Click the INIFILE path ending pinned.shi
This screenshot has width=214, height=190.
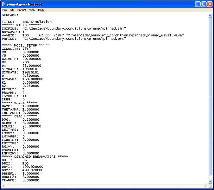(x=74, y=28)
